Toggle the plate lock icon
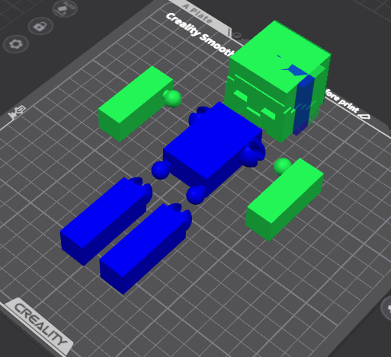This screenshot has width=391, height=357. [40, 26]
